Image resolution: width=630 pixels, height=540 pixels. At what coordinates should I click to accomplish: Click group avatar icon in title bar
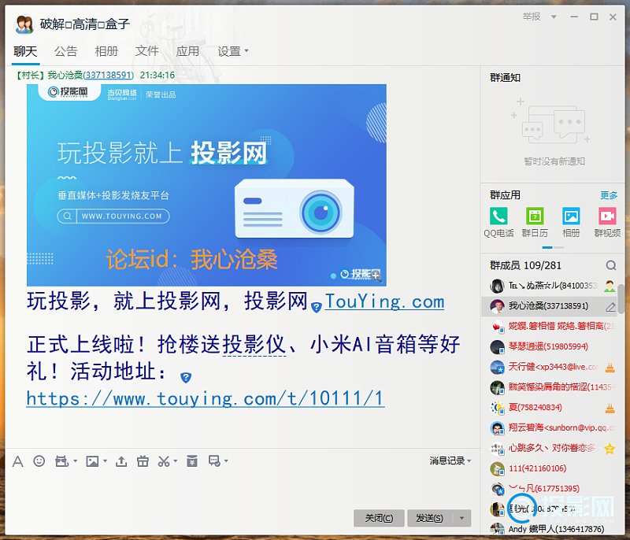24,24
